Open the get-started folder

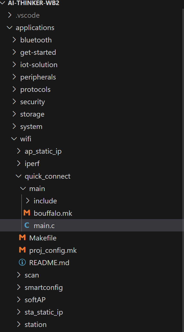(38, 52)
